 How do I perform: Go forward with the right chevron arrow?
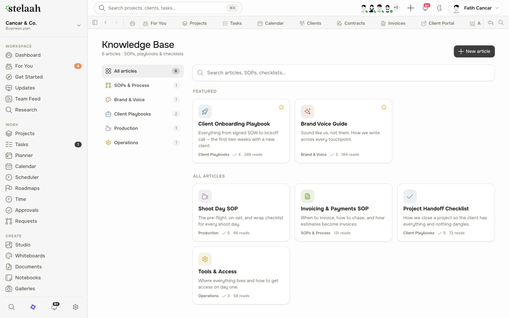[x=116, y=23]
